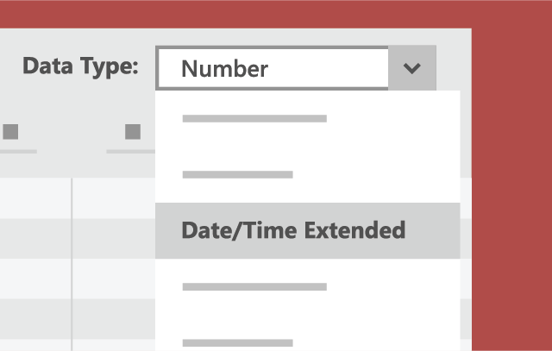Image resolution: width=552 pixels, height=351 pixels.
Task: Choose the bottom-most option in dropdown list
Action: coord(238,342)
